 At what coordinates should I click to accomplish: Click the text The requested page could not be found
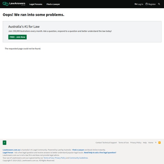[23, 49]
